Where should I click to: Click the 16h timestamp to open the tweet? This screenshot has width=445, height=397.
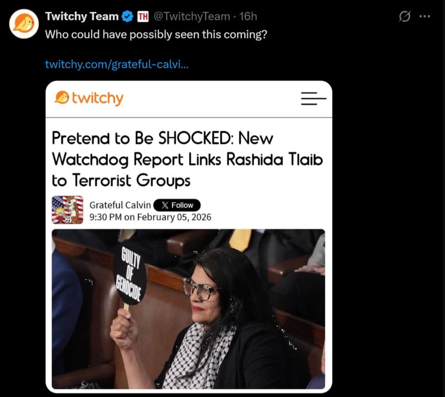(x=248, y=16)
